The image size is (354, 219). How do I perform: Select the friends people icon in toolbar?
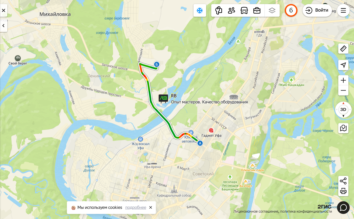pyautogui.click(x=231, y=10)
